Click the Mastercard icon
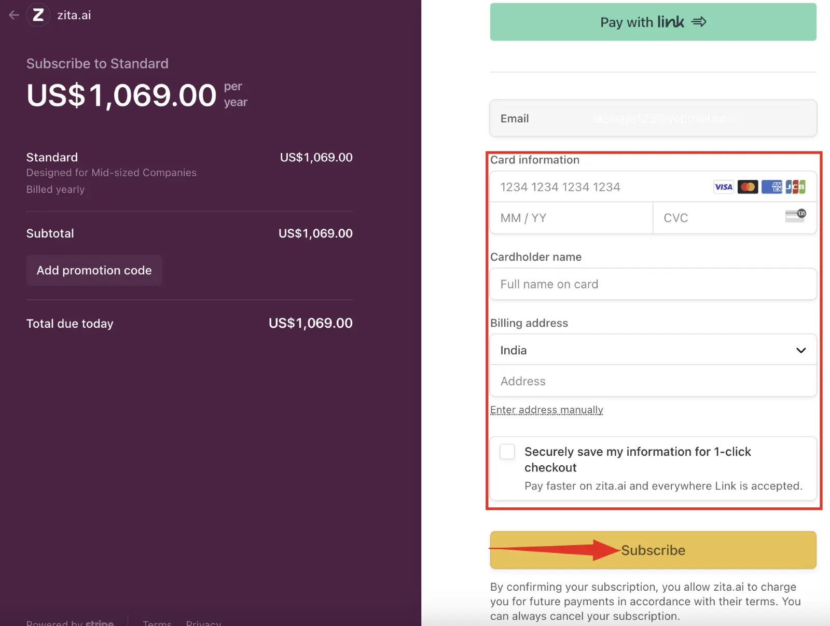The image size is (830, 626). (748, 187)
